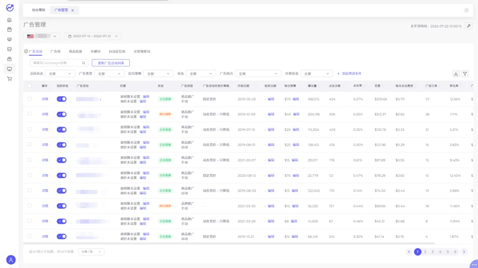478x268 pixels.
Task: Click 添加筛选条件 link
Action: tap(349, 74)
